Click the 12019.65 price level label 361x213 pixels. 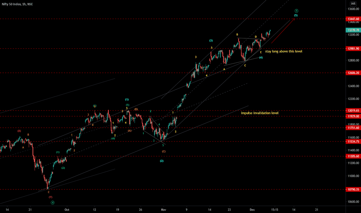(353, 110)
